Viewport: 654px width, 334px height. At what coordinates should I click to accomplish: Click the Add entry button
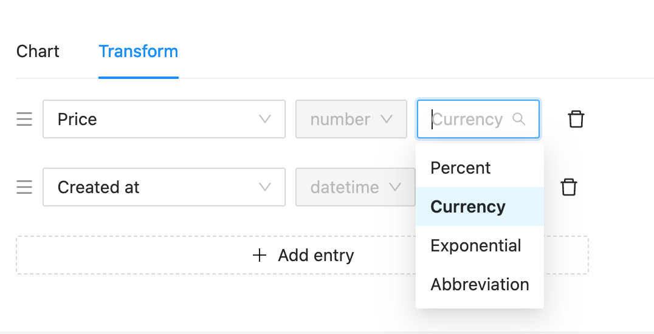click(303, 255)
